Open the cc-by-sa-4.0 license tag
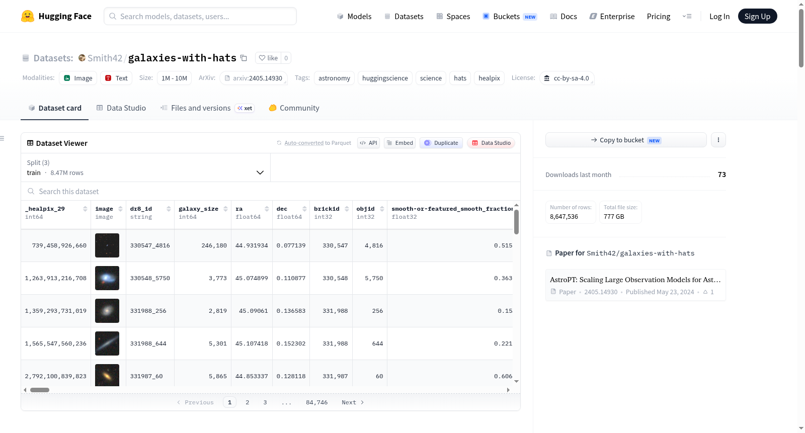 click(567, 78)
